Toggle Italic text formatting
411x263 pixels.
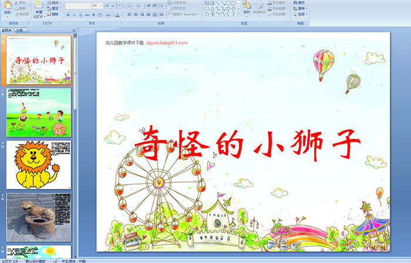74,14
